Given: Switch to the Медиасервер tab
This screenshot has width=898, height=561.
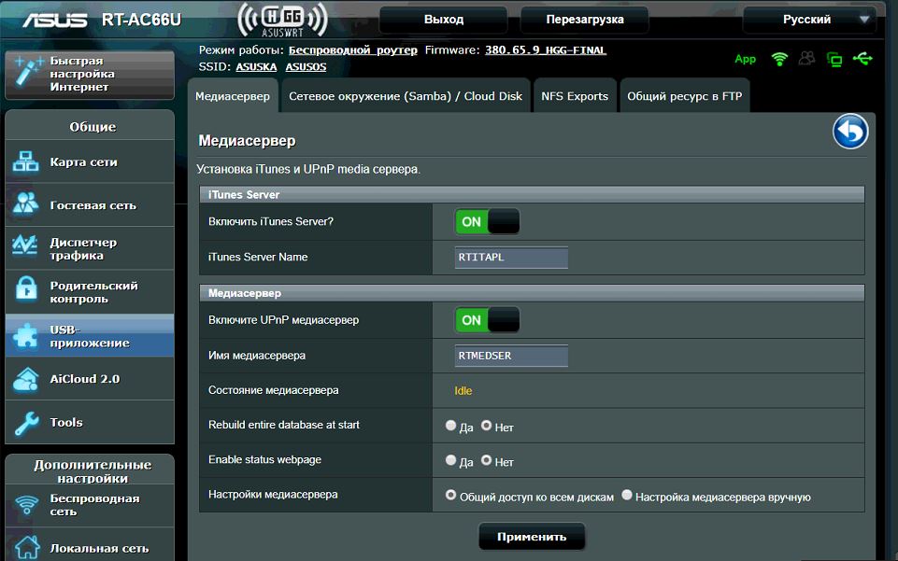Looking at the screenshot, I should pos(233,96).
